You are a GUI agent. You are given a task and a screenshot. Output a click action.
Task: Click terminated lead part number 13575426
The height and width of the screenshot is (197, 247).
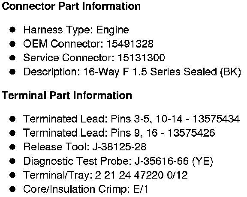pos(191,133)
